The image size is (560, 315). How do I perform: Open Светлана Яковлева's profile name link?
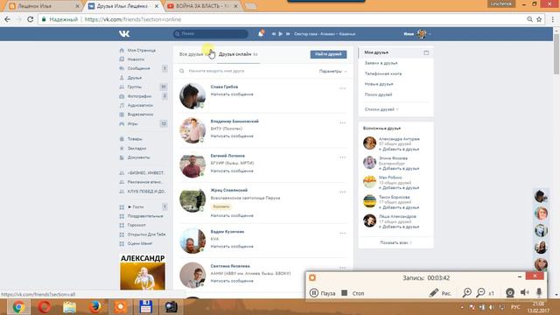click(x=230, y=266)
